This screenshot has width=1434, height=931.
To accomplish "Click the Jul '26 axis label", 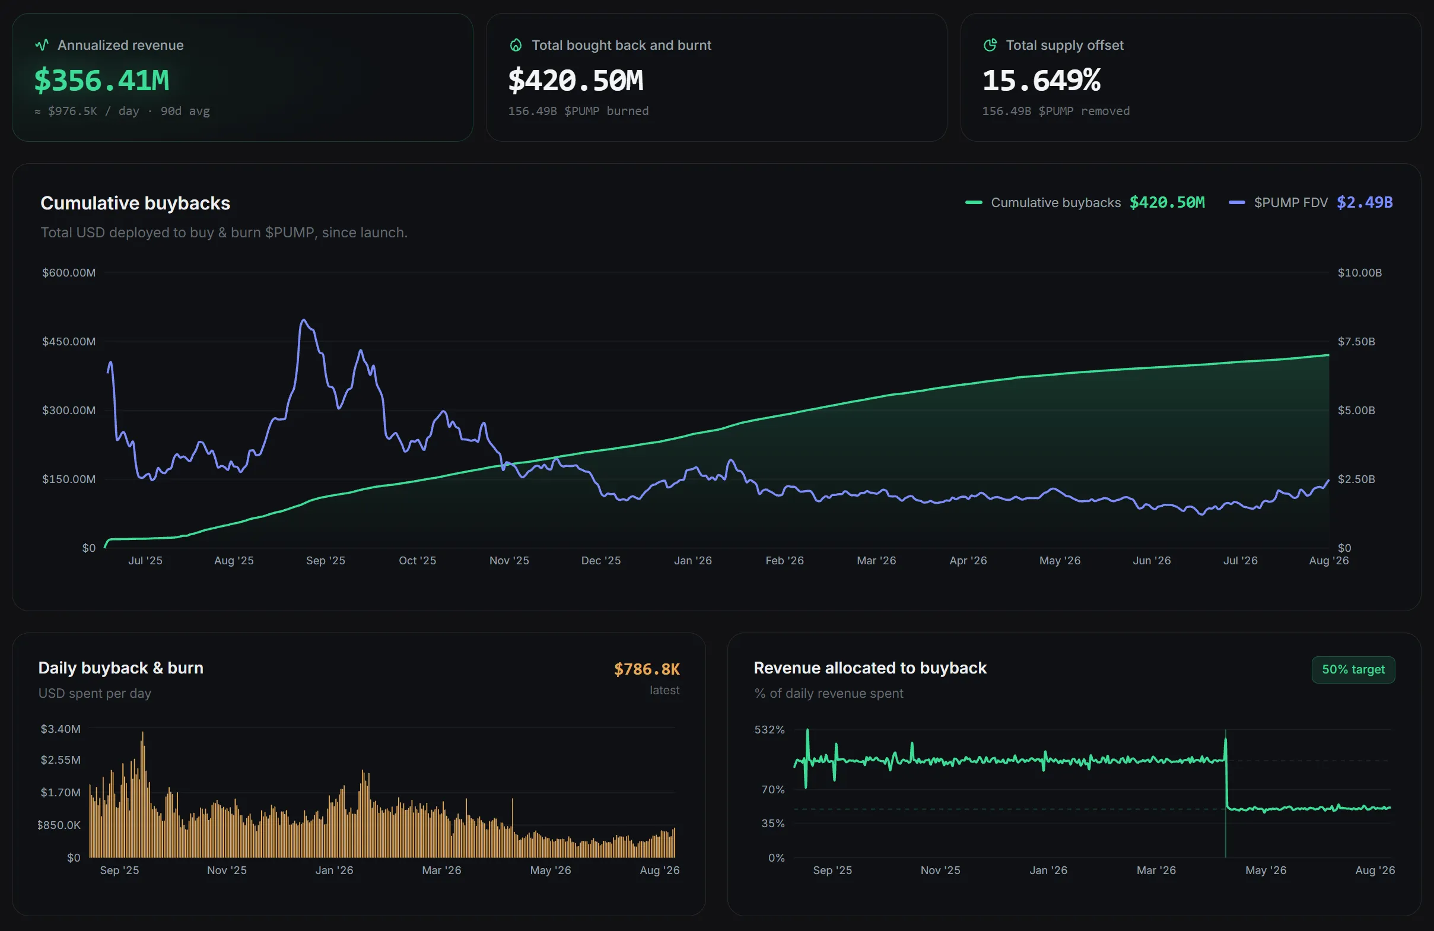I will [x=1240, y=560].
